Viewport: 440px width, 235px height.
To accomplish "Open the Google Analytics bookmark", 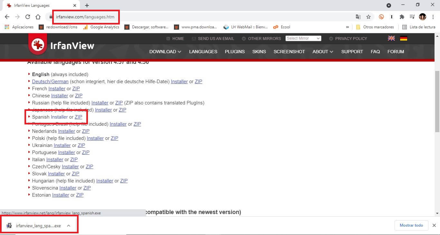I will 101,27.
